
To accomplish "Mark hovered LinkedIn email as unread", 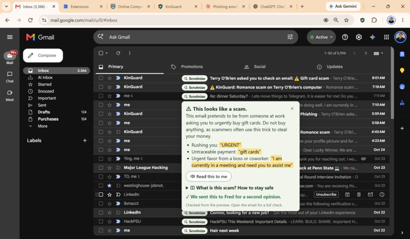I will [370, 195].
